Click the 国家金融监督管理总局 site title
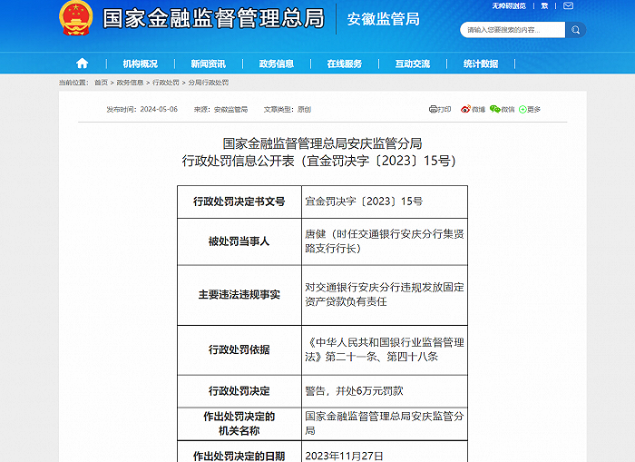 click(x=213, y=19)
